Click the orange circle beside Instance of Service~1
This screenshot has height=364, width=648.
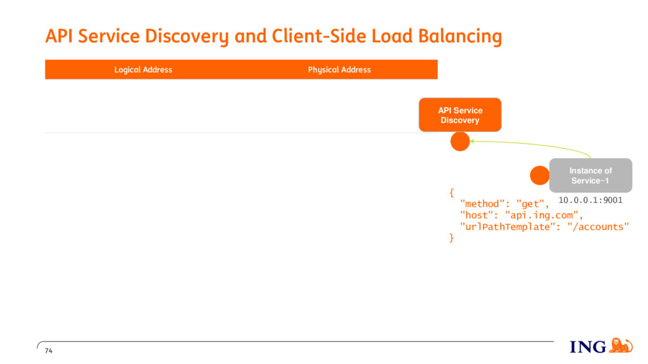540,176
